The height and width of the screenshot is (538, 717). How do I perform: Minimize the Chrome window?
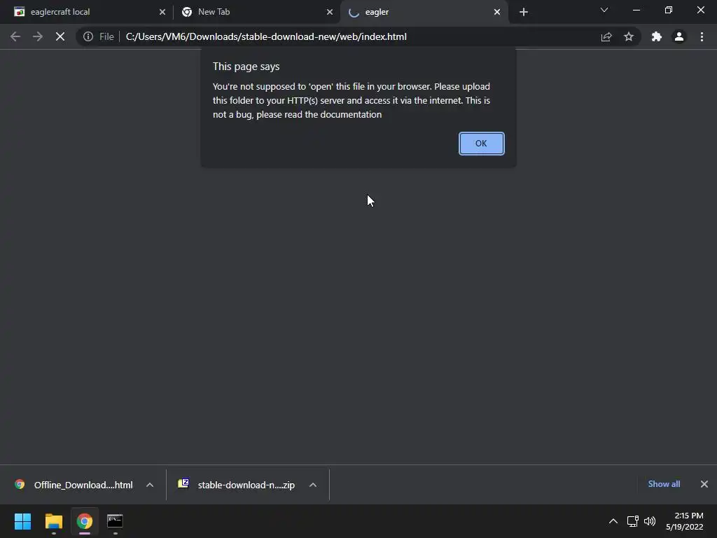click(636, 10)
